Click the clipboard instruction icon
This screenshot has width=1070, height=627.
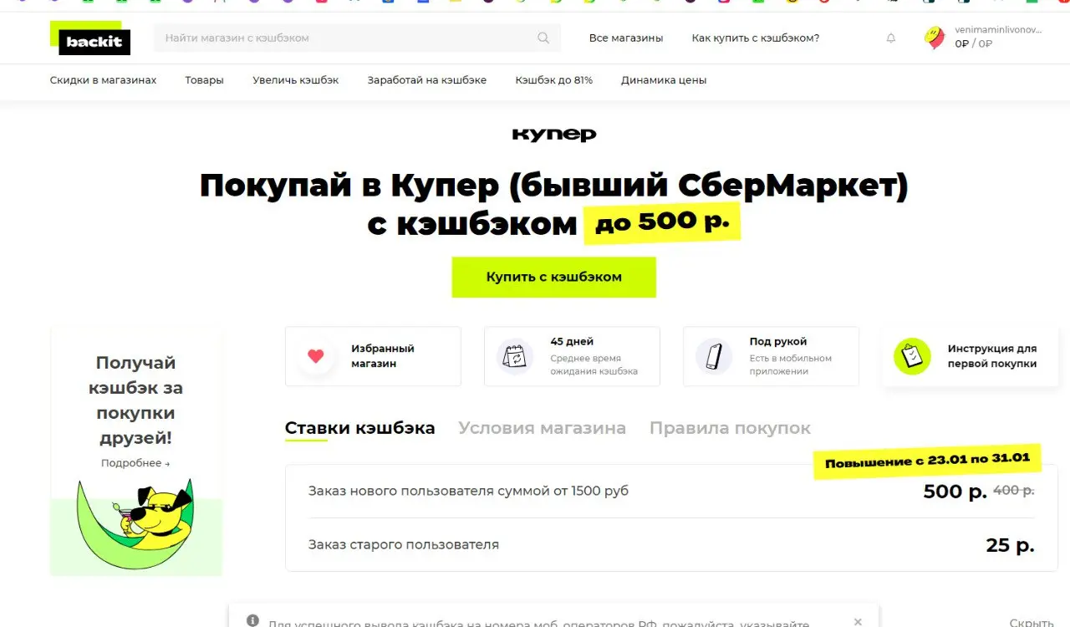[x=912, y=356]
